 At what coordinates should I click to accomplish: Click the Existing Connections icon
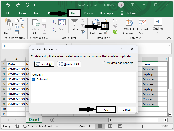click(22, 26)
